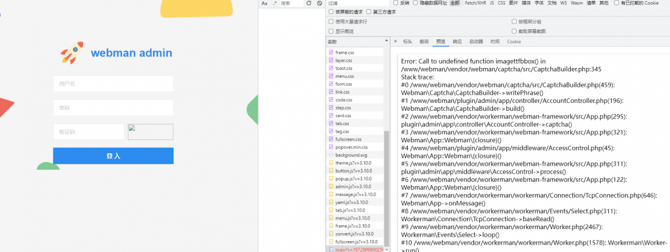The image size is (670, 252).
Task: Focus the 用户名 username field
Action: [113, 83]
